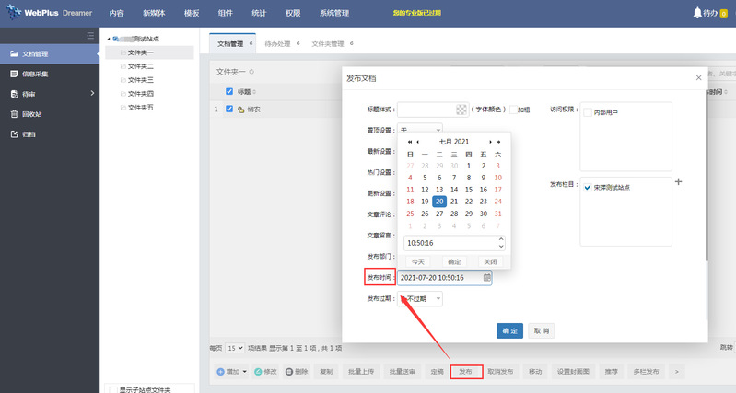This screenshot has height=393, width=736.
Task: Increase time with the up spinner arrow
Action: coord(501,239)
